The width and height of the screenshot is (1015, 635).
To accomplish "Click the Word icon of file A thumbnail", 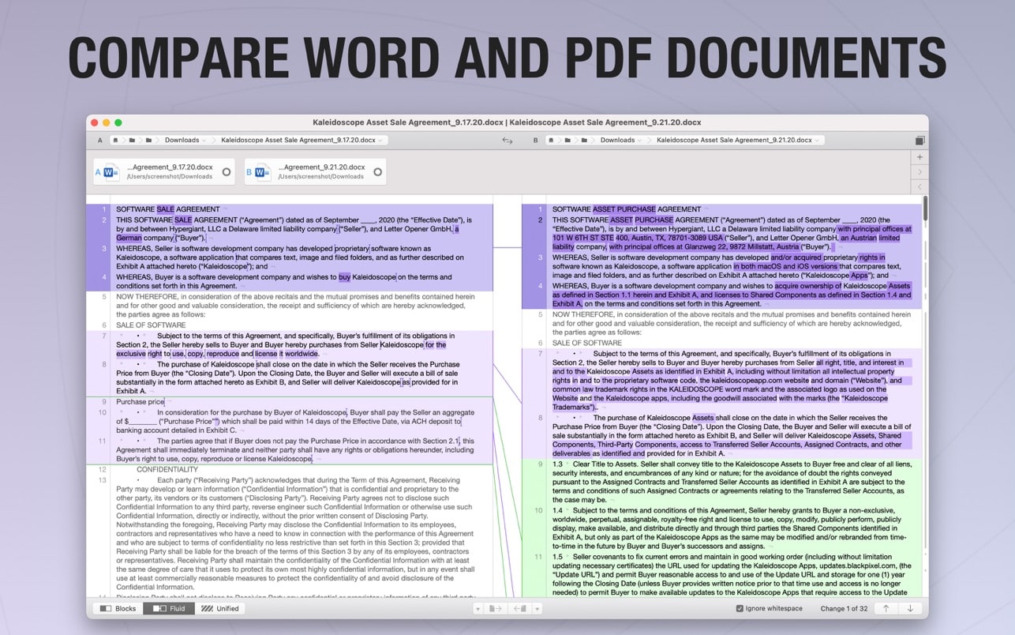I will tap(109, 171).
